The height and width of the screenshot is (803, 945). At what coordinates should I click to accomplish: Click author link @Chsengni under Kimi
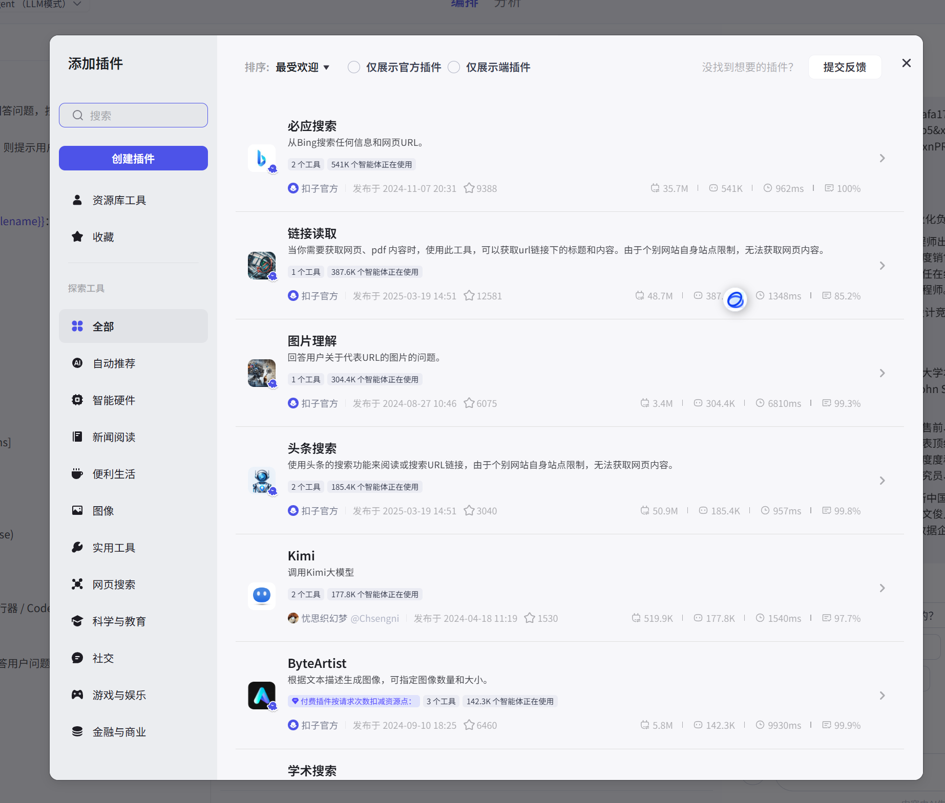(x=375, y=618)
